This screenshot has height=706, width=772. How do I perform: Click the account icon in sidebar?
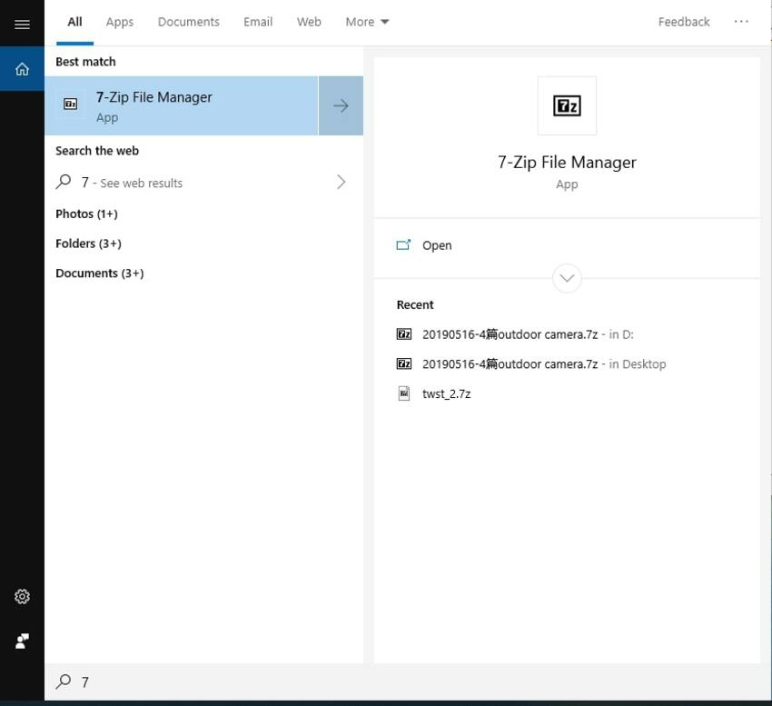(22, 641)
